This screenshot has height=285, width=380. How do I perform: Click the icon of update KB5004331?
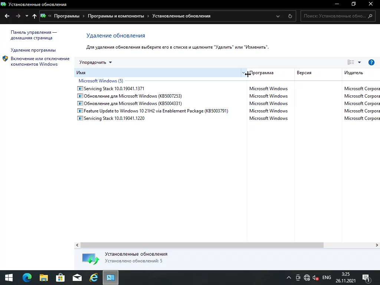[80, 104]
